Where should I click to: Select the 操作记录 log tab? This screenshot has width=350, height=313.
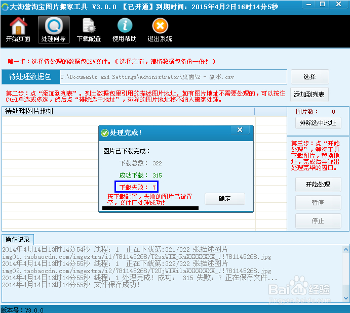point(18,240)
